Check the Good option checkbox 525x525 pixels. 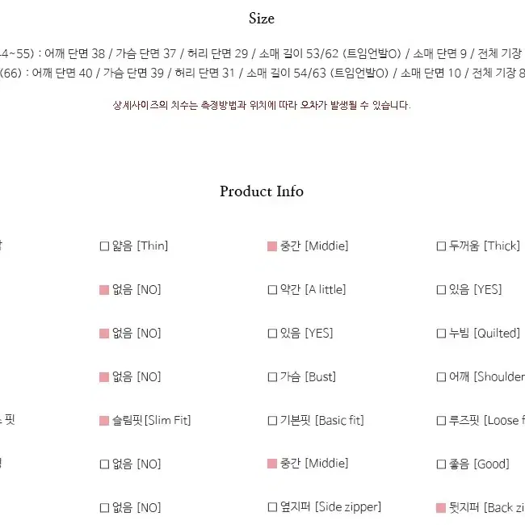point(441,464)
